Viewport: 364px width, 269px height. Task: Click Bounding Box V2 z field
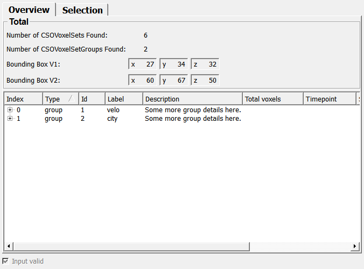click(205, 81)
